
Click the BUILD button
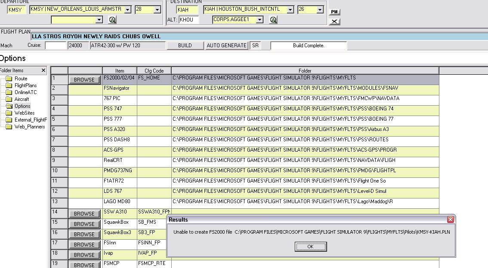[185, 46]
